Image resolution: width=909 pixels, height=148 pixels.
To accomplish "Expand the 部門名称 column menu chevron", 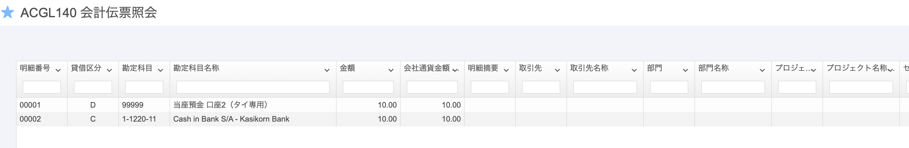I will tap(762, 70).
